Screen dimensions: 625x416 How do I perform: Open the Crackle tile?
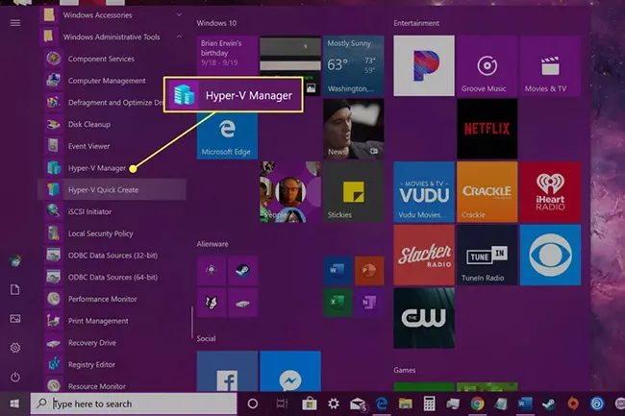487,192
